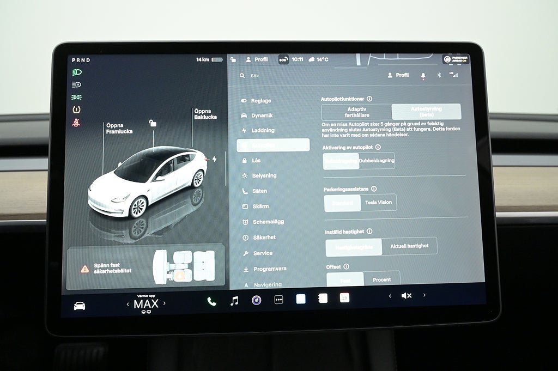This screenshot has height=371, width=558.
Task: Tap the muted speaker volume icon
Action: click(407, 295)
